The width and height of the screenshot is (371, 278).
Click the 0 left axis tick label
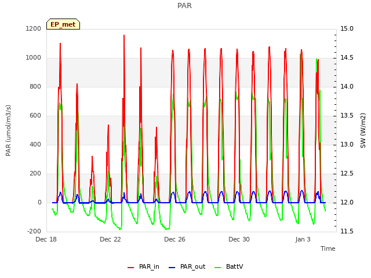(39, 202)
